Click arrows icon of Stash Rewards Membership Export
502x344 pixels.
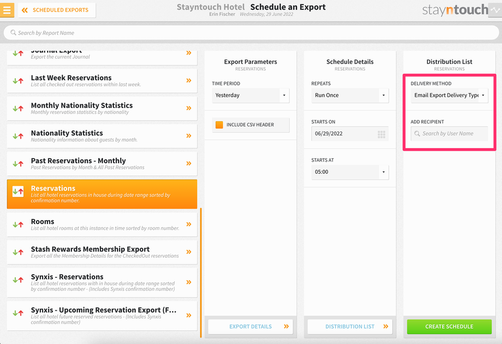click(18, 252)
